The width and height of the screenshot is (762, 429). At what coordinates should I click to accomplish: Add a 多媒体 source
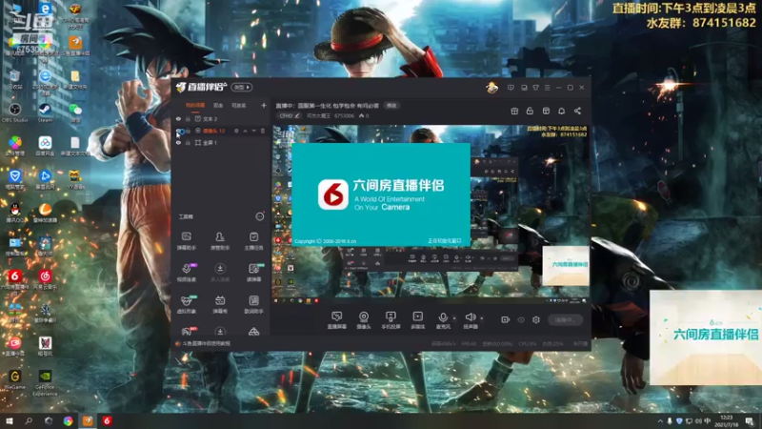417,320
